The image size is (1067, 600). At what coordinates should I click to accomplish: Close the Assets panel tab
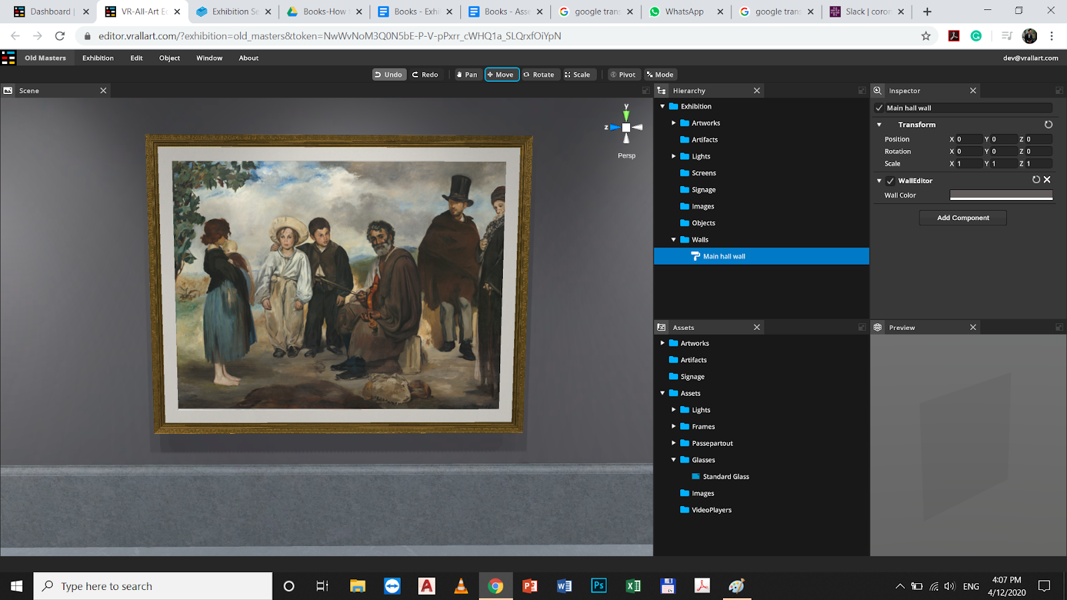point(757,327)
